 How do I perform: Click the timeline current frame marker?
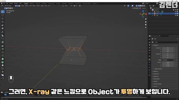(x=6, y=94)
